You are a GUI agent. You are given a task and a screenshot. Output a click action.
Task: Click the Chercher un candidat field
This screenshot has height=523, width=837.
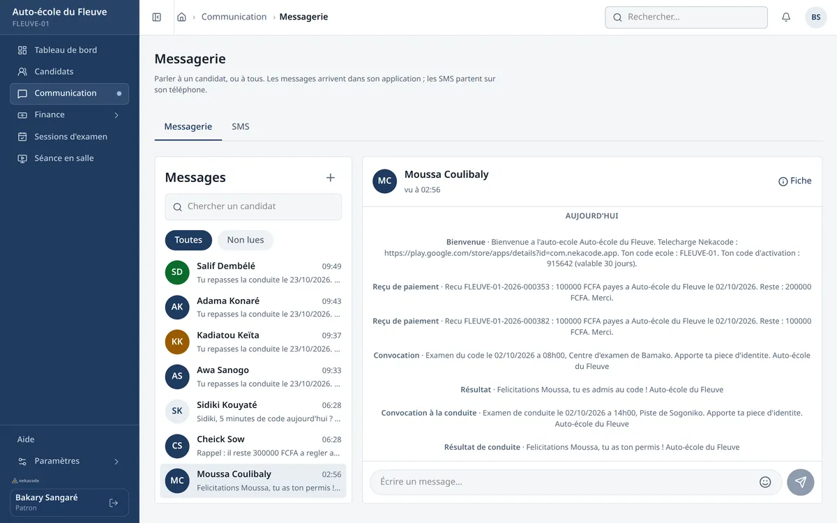253,206
